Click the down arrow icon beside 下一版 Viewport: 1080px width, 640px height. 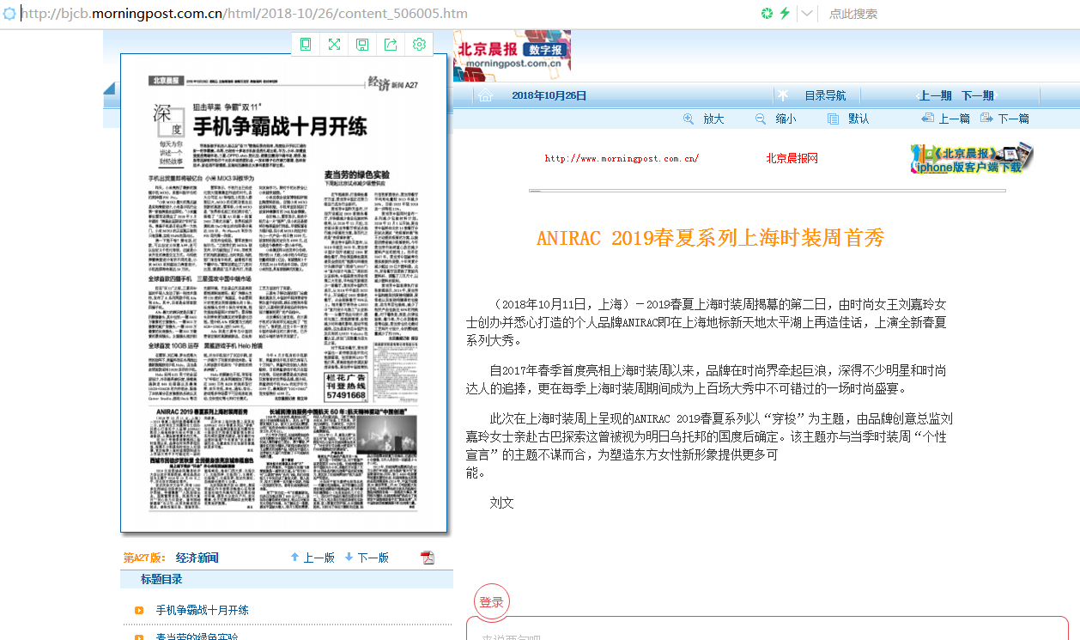click(x=349, y=558)
